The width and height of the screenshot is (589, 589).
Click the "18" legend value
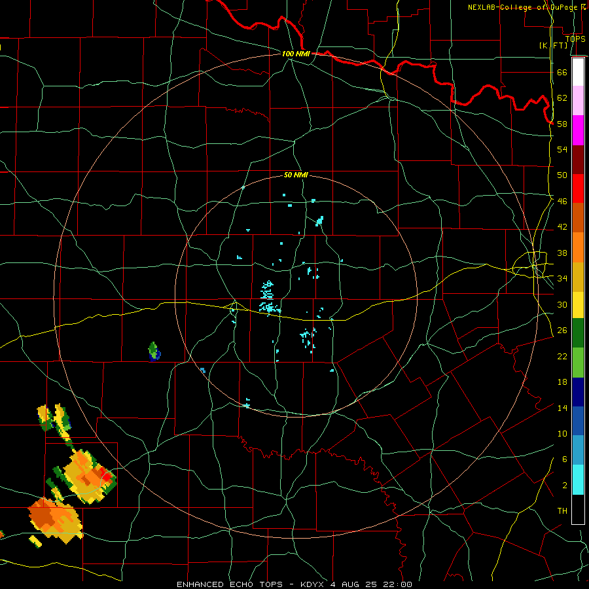[x=562, y=382]
